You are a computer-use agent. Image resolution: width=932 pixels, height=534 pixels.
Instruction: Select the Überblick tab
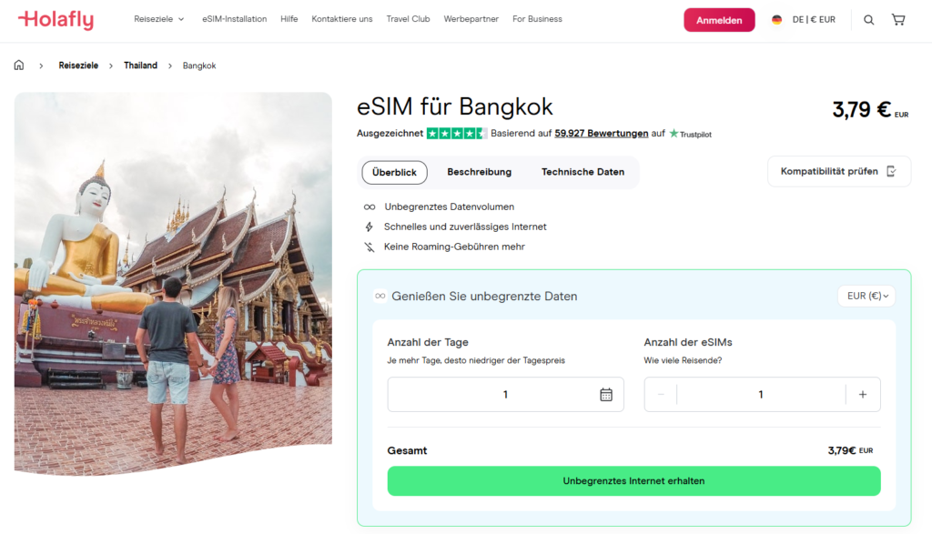point(394,172)
